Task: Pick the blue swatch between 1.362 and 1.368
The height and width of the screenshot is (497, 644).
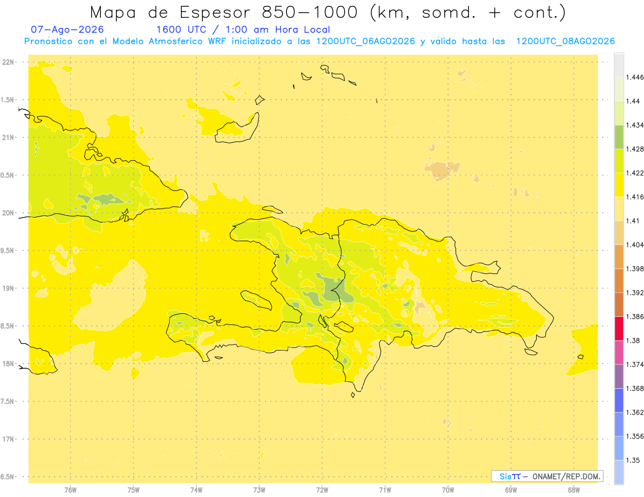Action: [619, 400]
